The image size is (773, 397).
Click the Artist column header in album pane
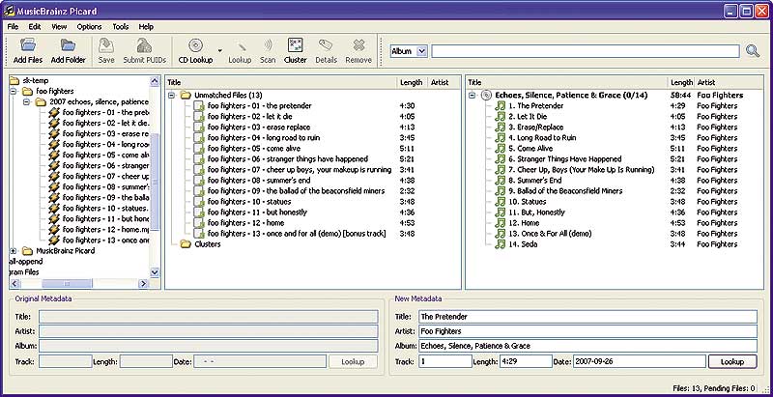tap(729, 83)
